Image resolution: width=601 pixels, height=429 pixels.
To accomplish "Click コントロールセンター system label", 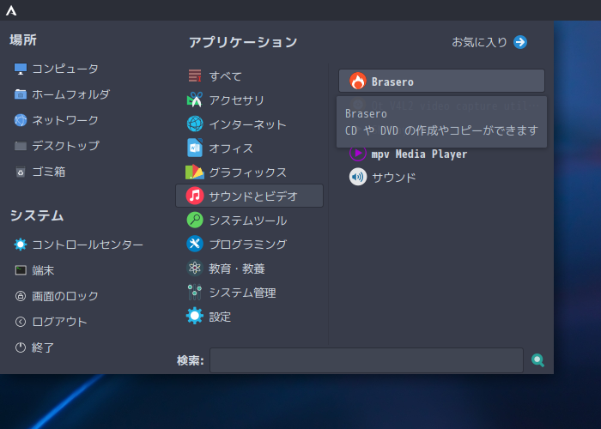I will (x=88, y=245).
